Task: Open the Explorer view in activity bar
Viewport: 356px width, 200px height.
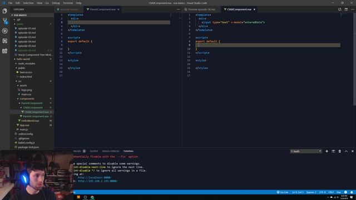Action: click(x=5, y=11)
